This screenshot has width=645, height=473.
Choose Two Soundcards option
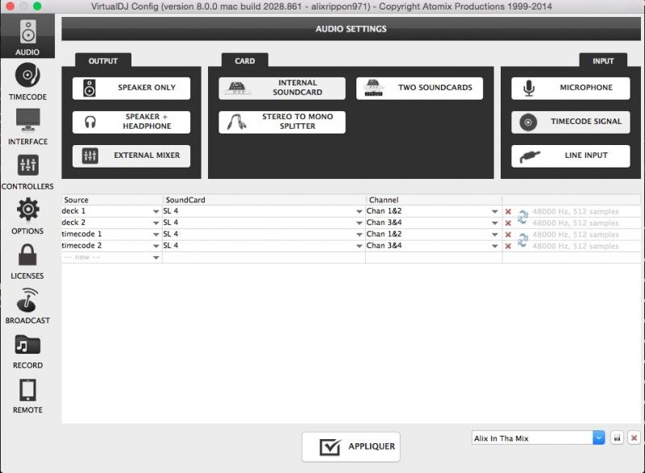tap(419, 88)
